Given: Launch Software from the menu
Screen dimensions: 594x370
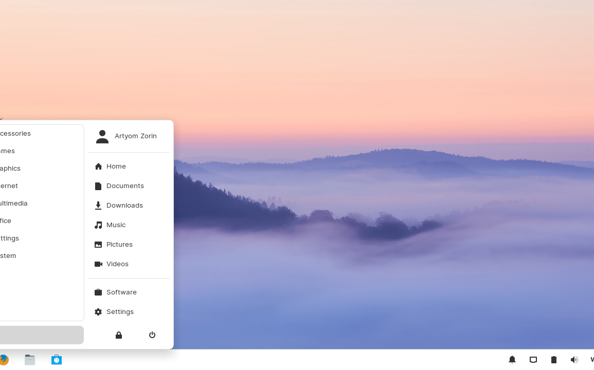Looking at the screenshot, I should 129,292.
